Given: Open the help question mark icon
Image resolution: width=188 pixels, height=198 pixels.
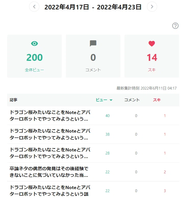Looking at the screenshot, I should coord(175,26).
